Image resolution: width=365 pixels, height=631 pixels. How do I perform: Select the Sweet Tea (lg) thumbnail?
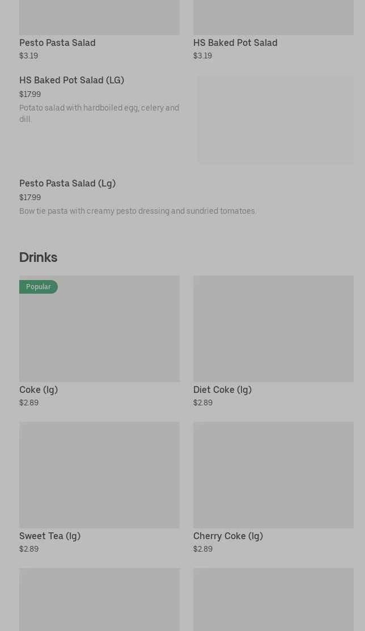pyautogui.click(x=99, y=475)
